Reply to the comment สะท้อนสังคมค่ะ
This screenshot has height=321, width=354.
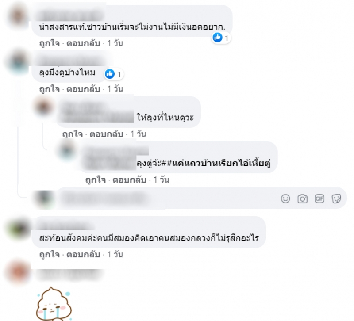click(83, 255)
